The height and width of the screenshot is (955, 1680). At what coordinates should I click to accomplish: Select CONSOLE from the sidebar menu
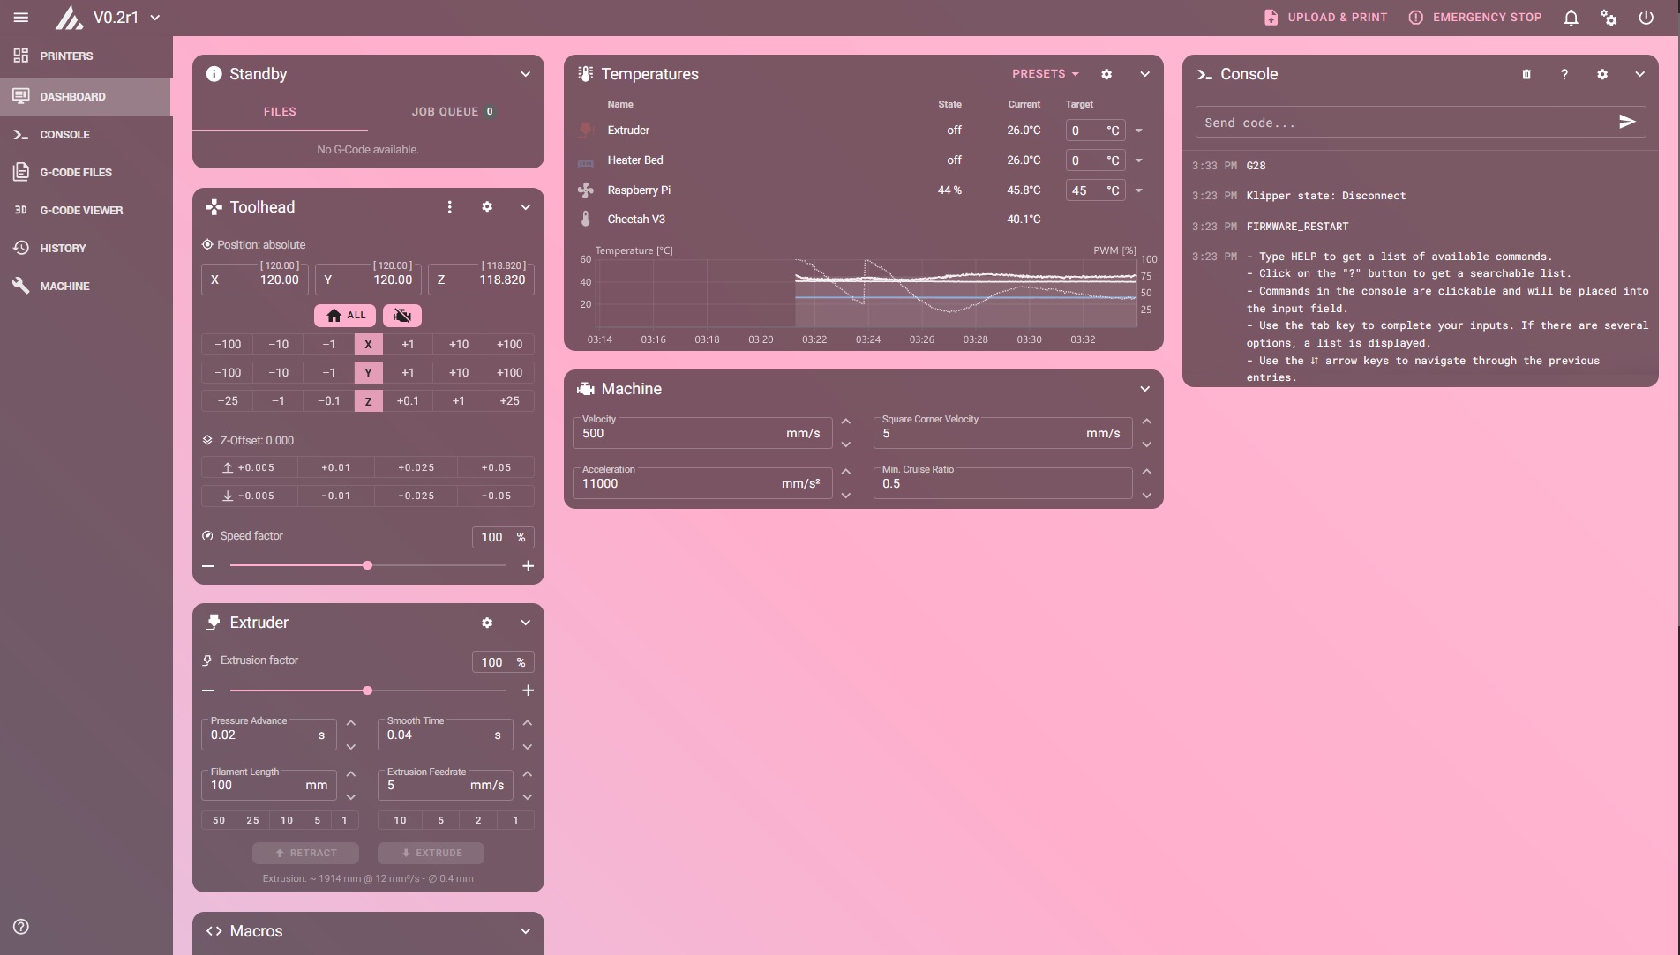pyautogui.click(x=64, y=134)
